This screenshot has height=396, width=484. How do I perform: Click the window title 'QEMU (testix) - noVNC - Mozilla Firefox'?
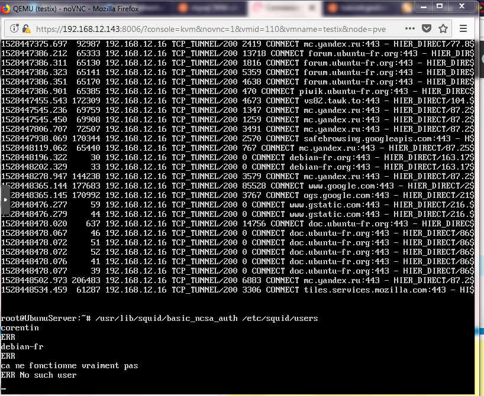pos(76,9)
